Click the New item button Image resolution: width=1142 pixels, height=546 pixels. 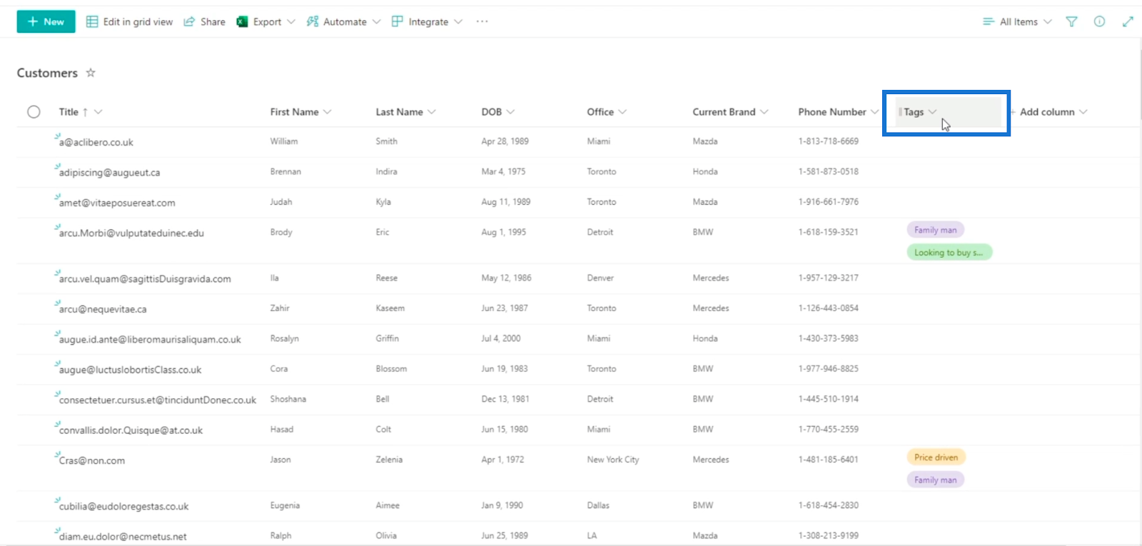(46, 21)
